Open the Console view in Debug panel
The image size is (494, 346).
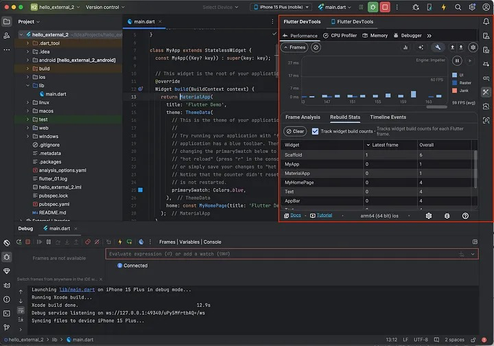(x=212, y=242)
